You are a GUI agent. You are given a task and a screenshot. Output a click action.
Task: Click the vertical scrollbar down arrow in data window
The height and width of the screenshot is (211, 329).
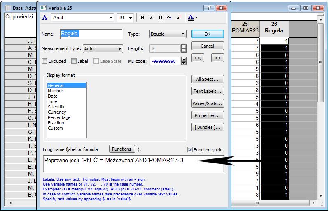click(320, 196)
